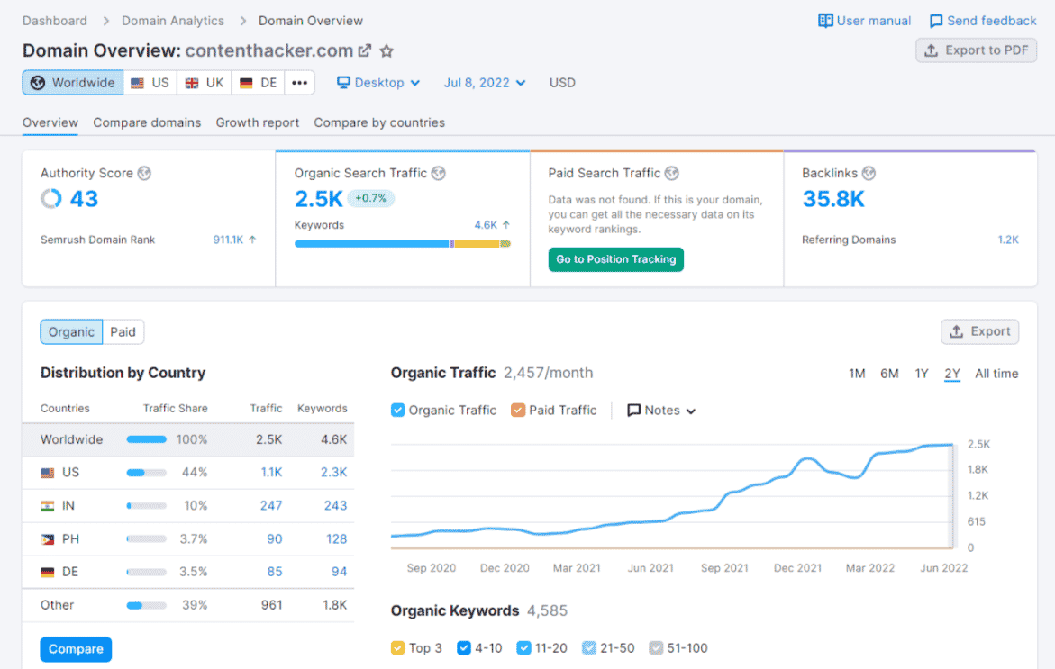Click the up arrow beside 4.6K keywords
The height and width of the screenshot is (669, 1055).
[x=506, y=224]
